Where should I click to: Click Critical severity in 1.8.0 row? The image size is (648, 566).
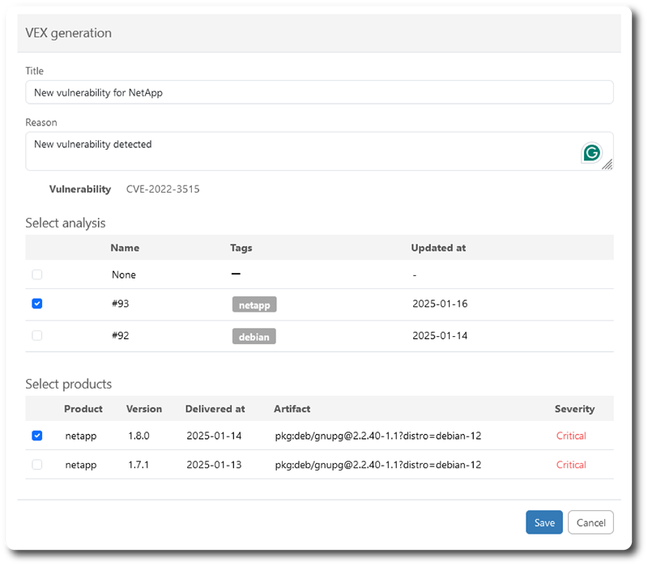pos(571,436)
